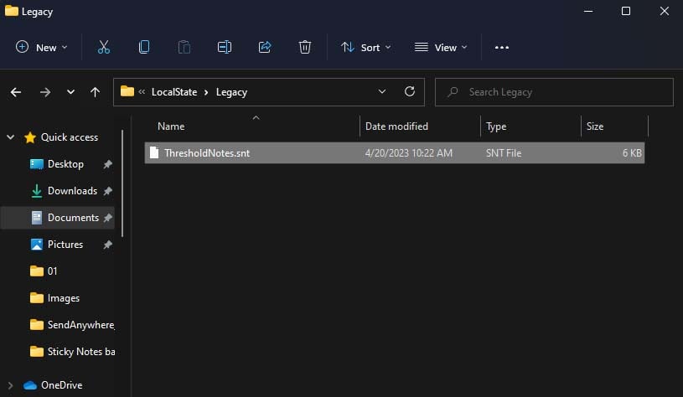Navigate back with the left arrow
The image size is (683, 397).
click(16, 92)
